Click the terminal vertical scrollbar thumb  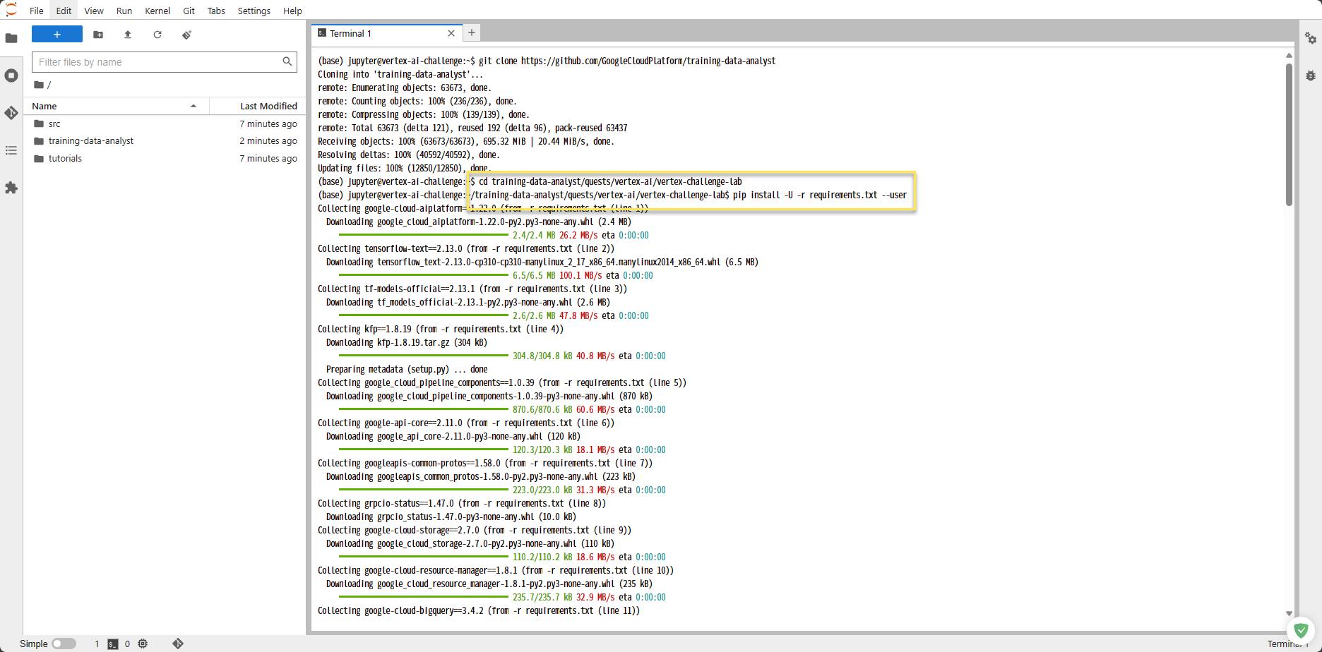pyautogui.click(x=1289, y=134)
